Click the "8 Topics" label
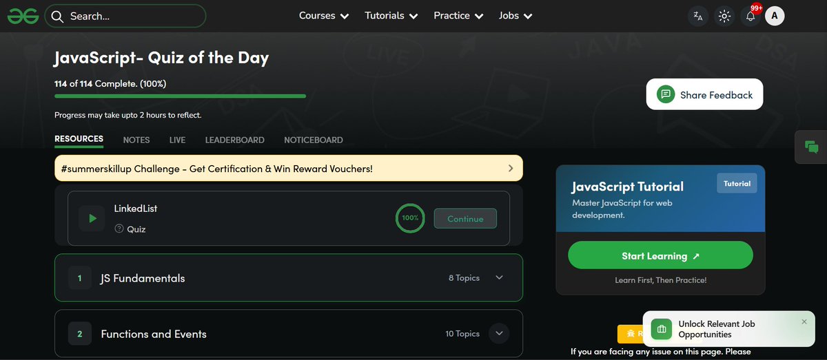 (464, 278)
